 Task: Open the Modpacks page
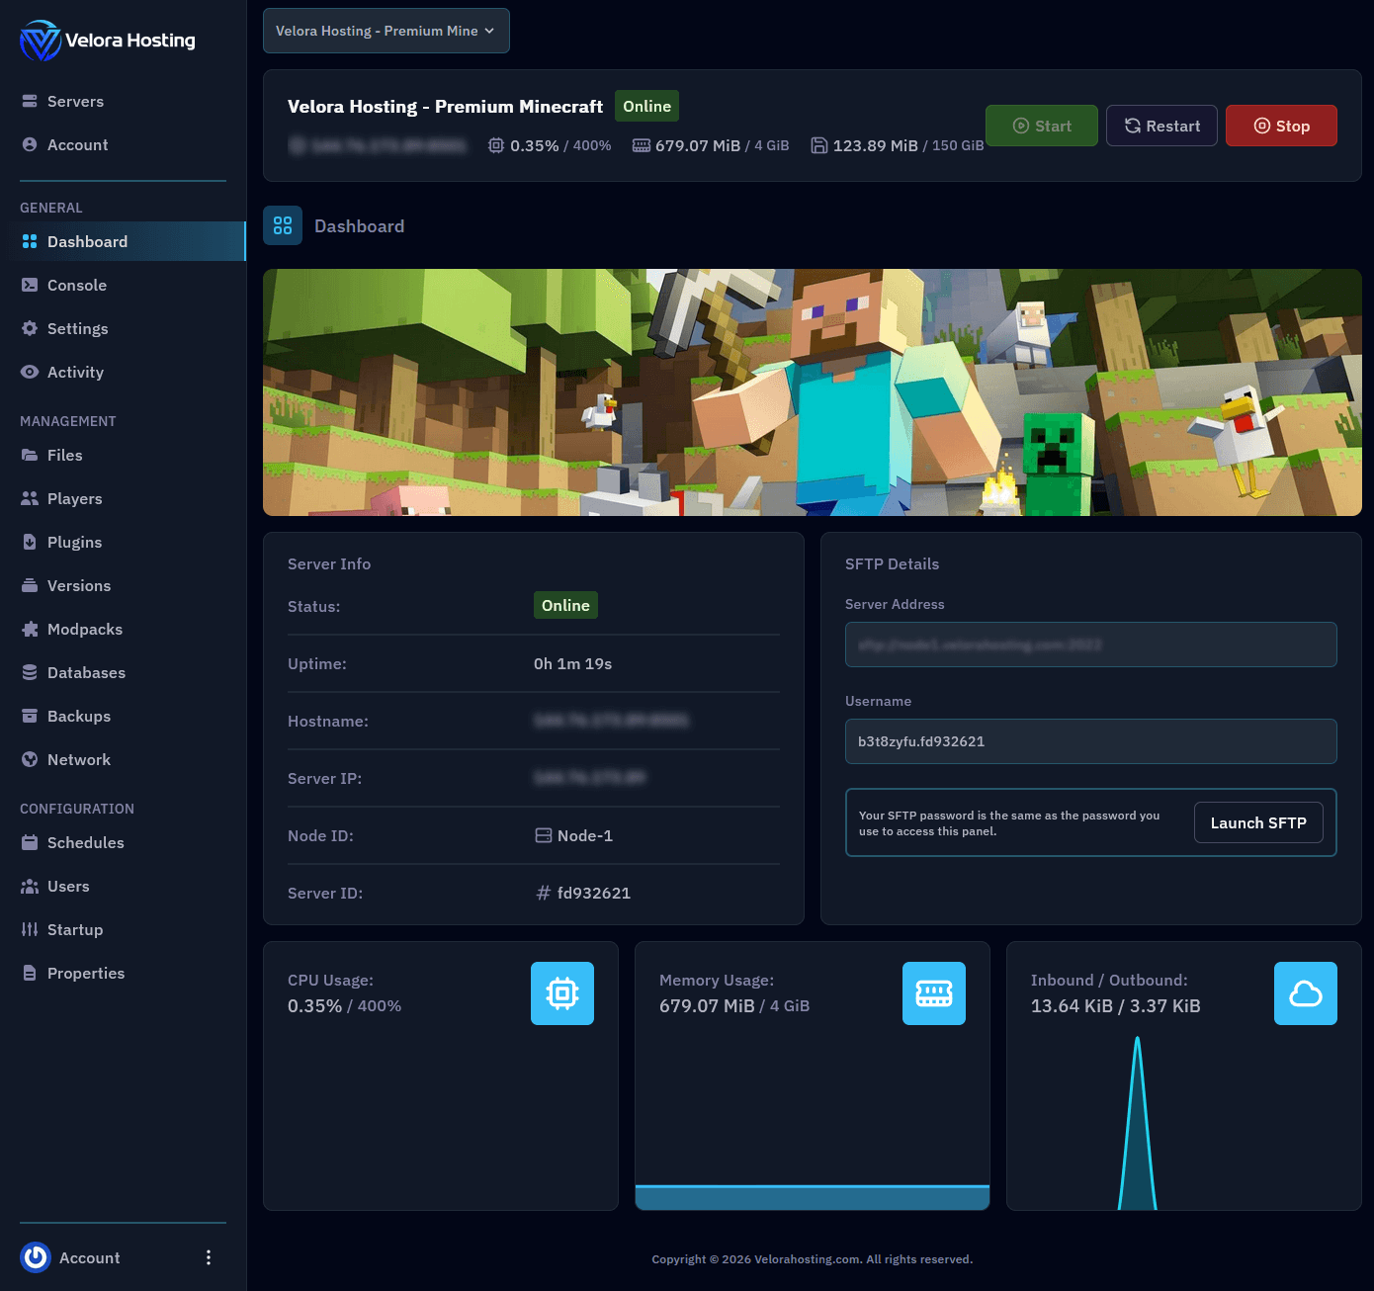coord(84,630)
